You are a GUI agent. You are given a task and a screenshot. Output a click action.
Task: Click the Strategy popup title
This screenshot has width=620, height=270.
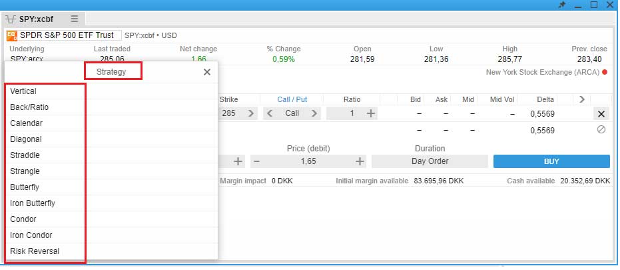tap(111, 72)
